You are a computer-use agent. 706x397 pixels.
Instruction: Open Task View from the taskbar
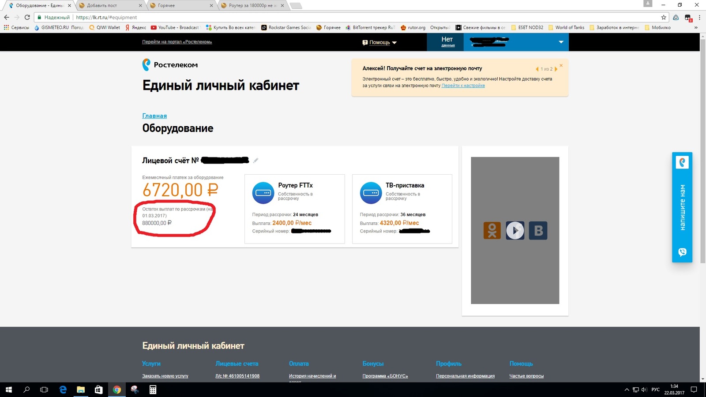click(44, 390)
